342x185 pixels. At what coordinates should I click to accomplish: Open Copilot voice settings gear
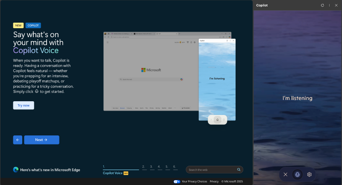click(x=310, y=174)
